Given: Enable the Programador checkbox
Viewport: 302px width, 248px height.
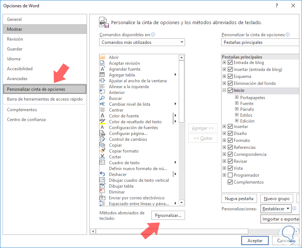Looking at the screenshot, I should tap(230, 175).
